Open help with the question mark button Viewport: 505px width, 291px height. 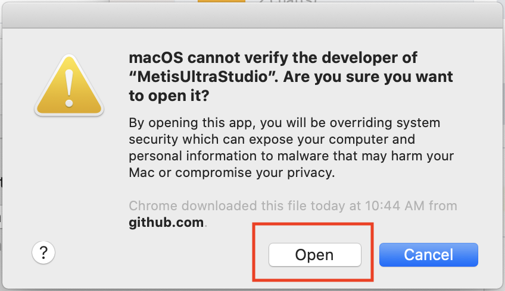43,252
